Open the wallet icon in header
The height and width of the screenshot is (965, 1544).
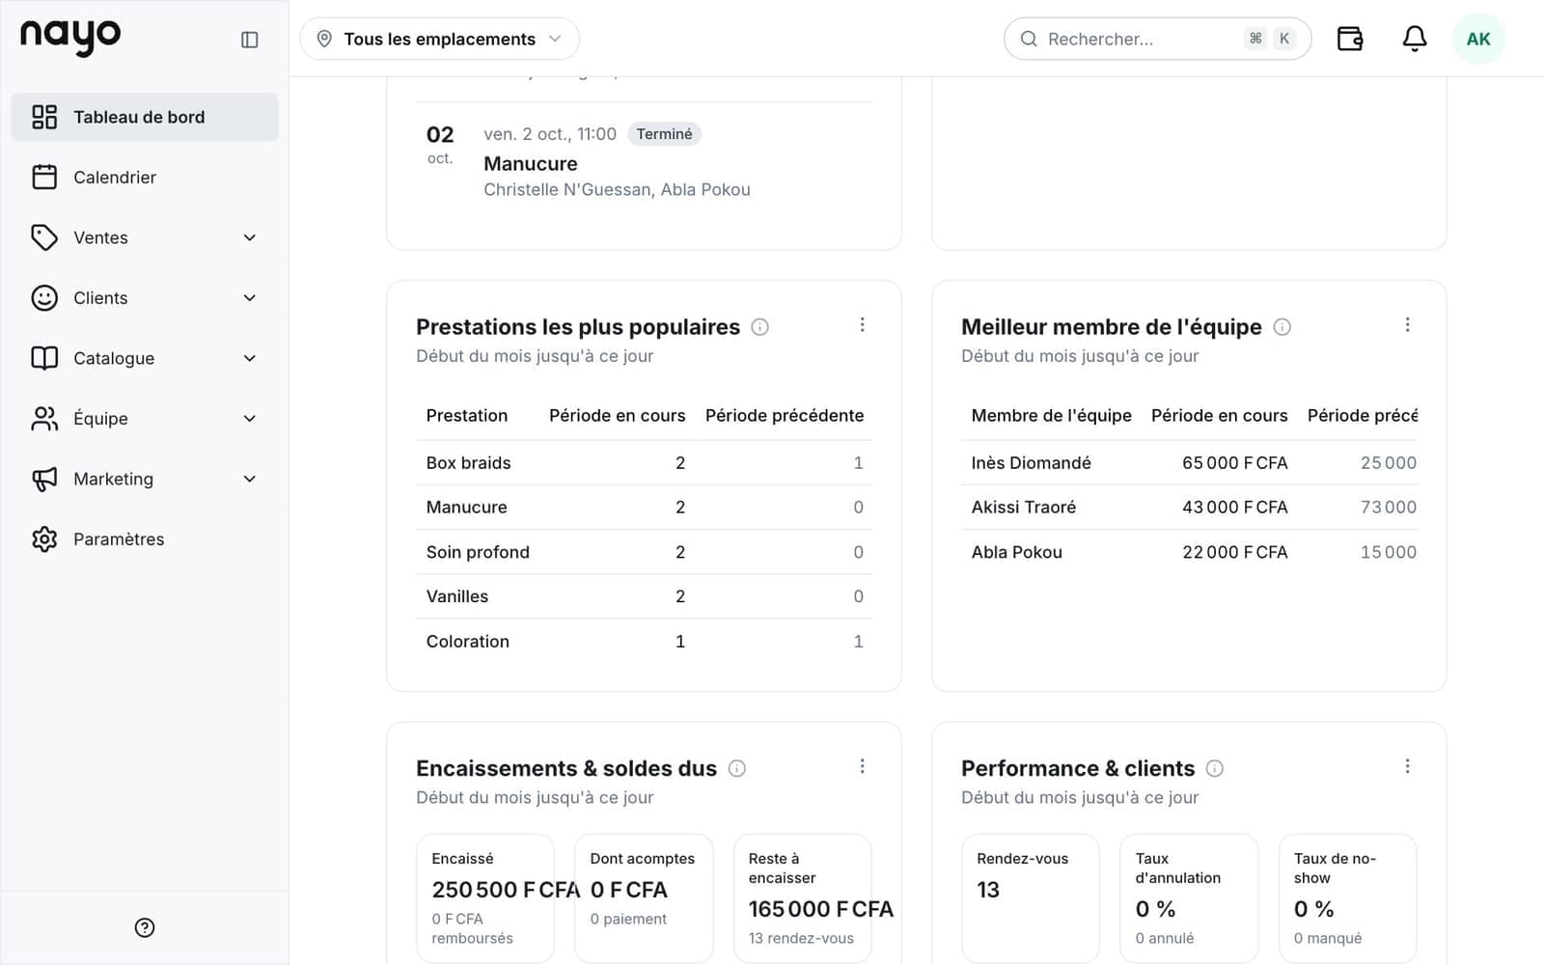click(x=1350, y=39)
